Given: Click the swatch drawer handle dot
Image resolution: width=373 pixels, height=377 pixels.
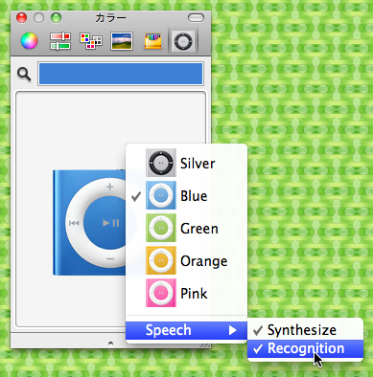Looking at the screenshot, I should pyautogui.click(x=110, y=344).
